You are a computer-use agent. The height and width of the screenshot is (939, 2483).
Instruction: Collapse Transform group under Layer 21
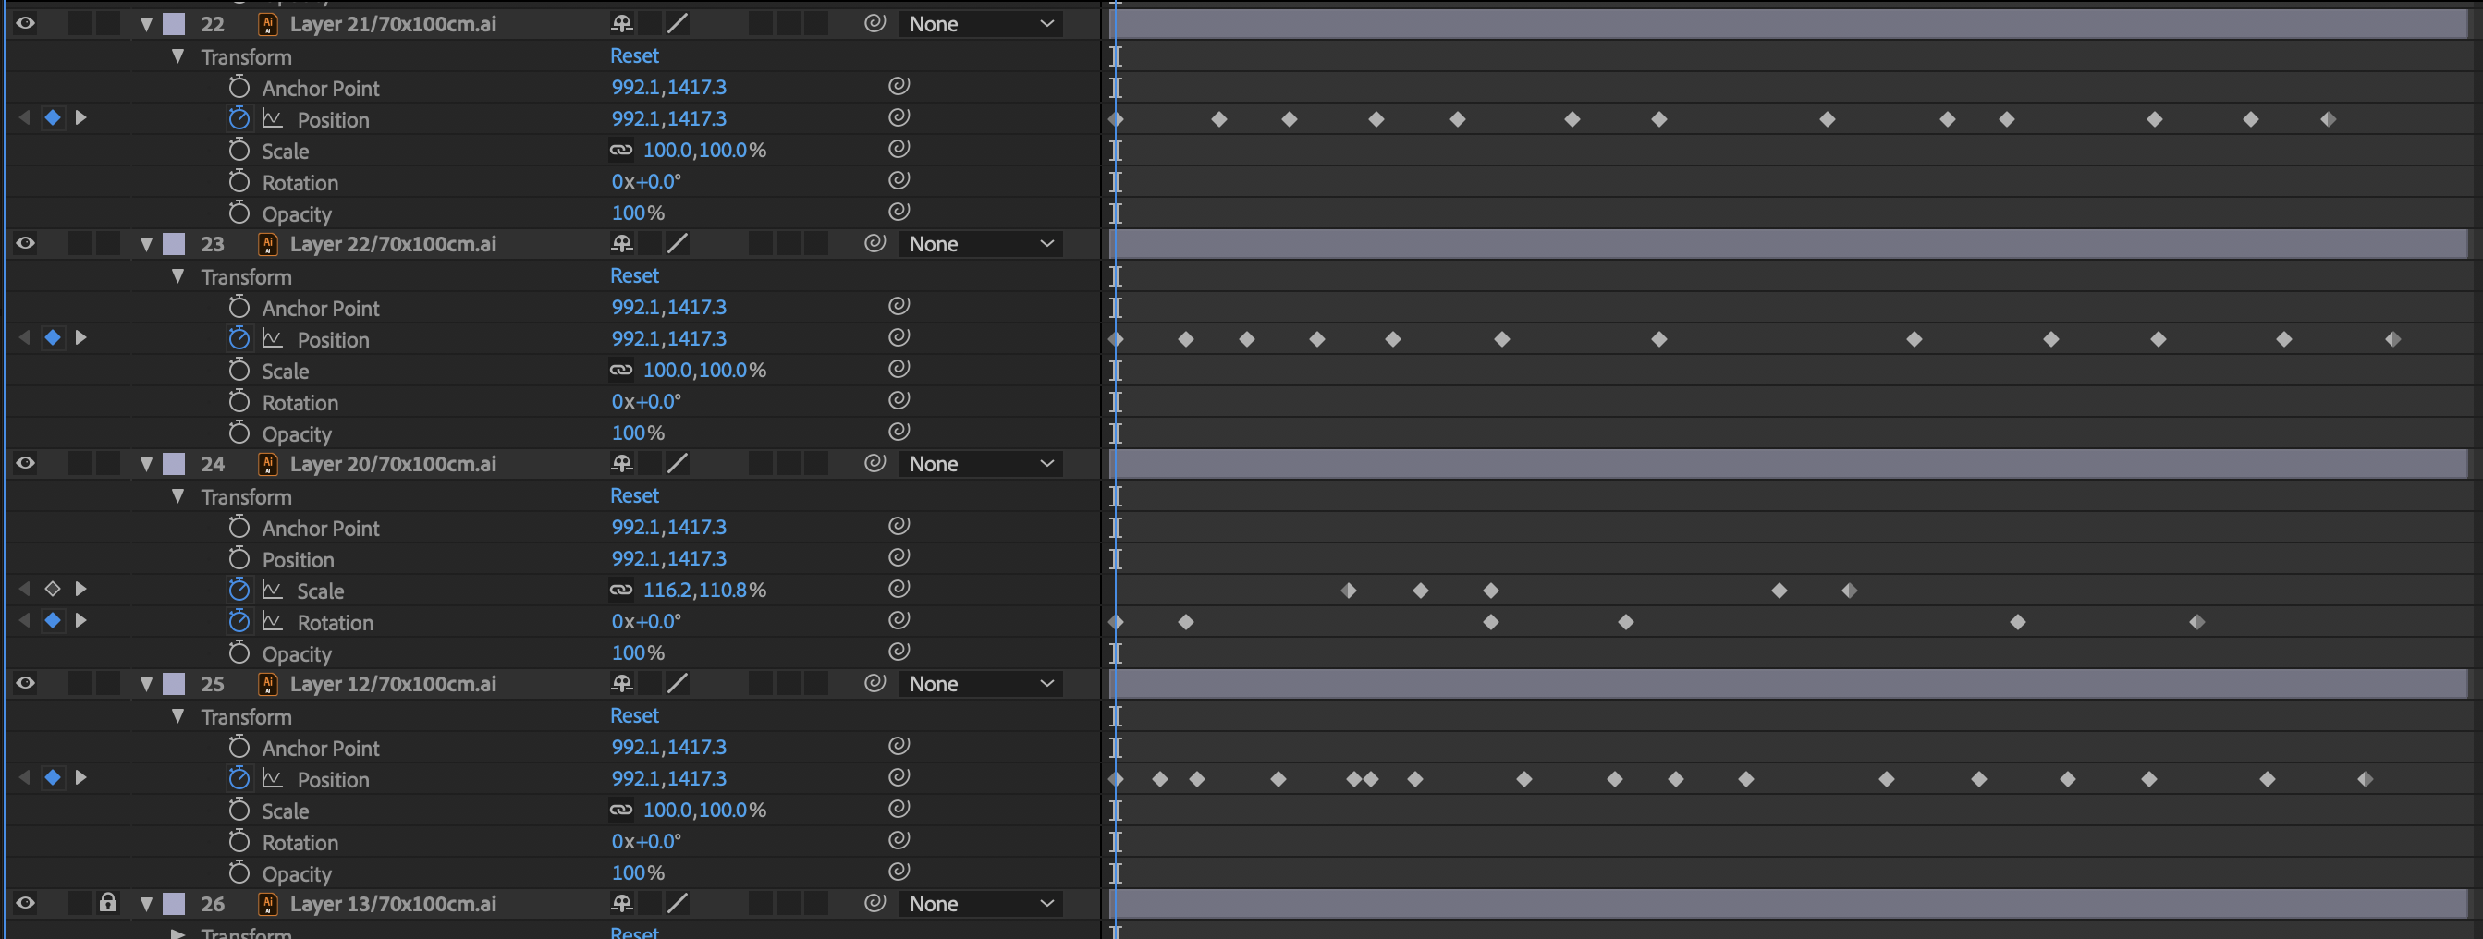pyautogui.click(x=178, y=56)
